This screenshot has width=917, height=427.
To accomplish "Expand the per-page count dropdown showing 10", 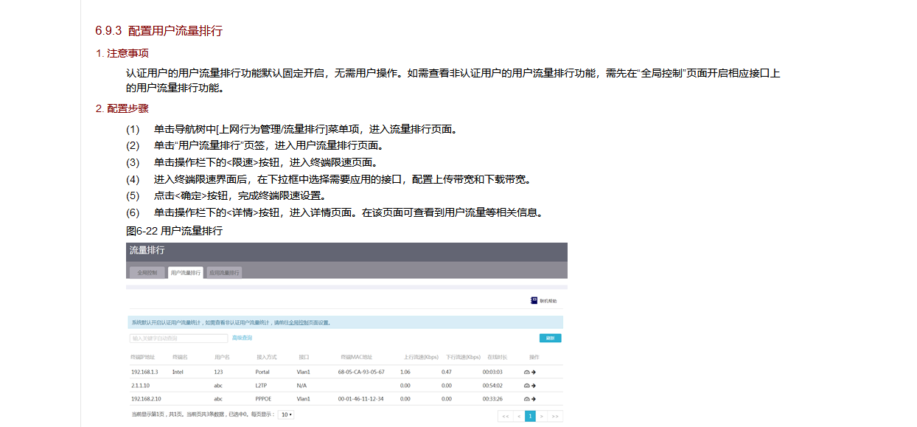I will (286, 415).
